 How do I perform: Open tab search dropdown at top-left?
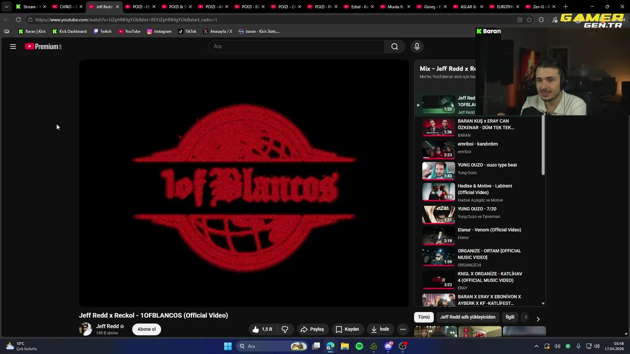coord(6,7)
